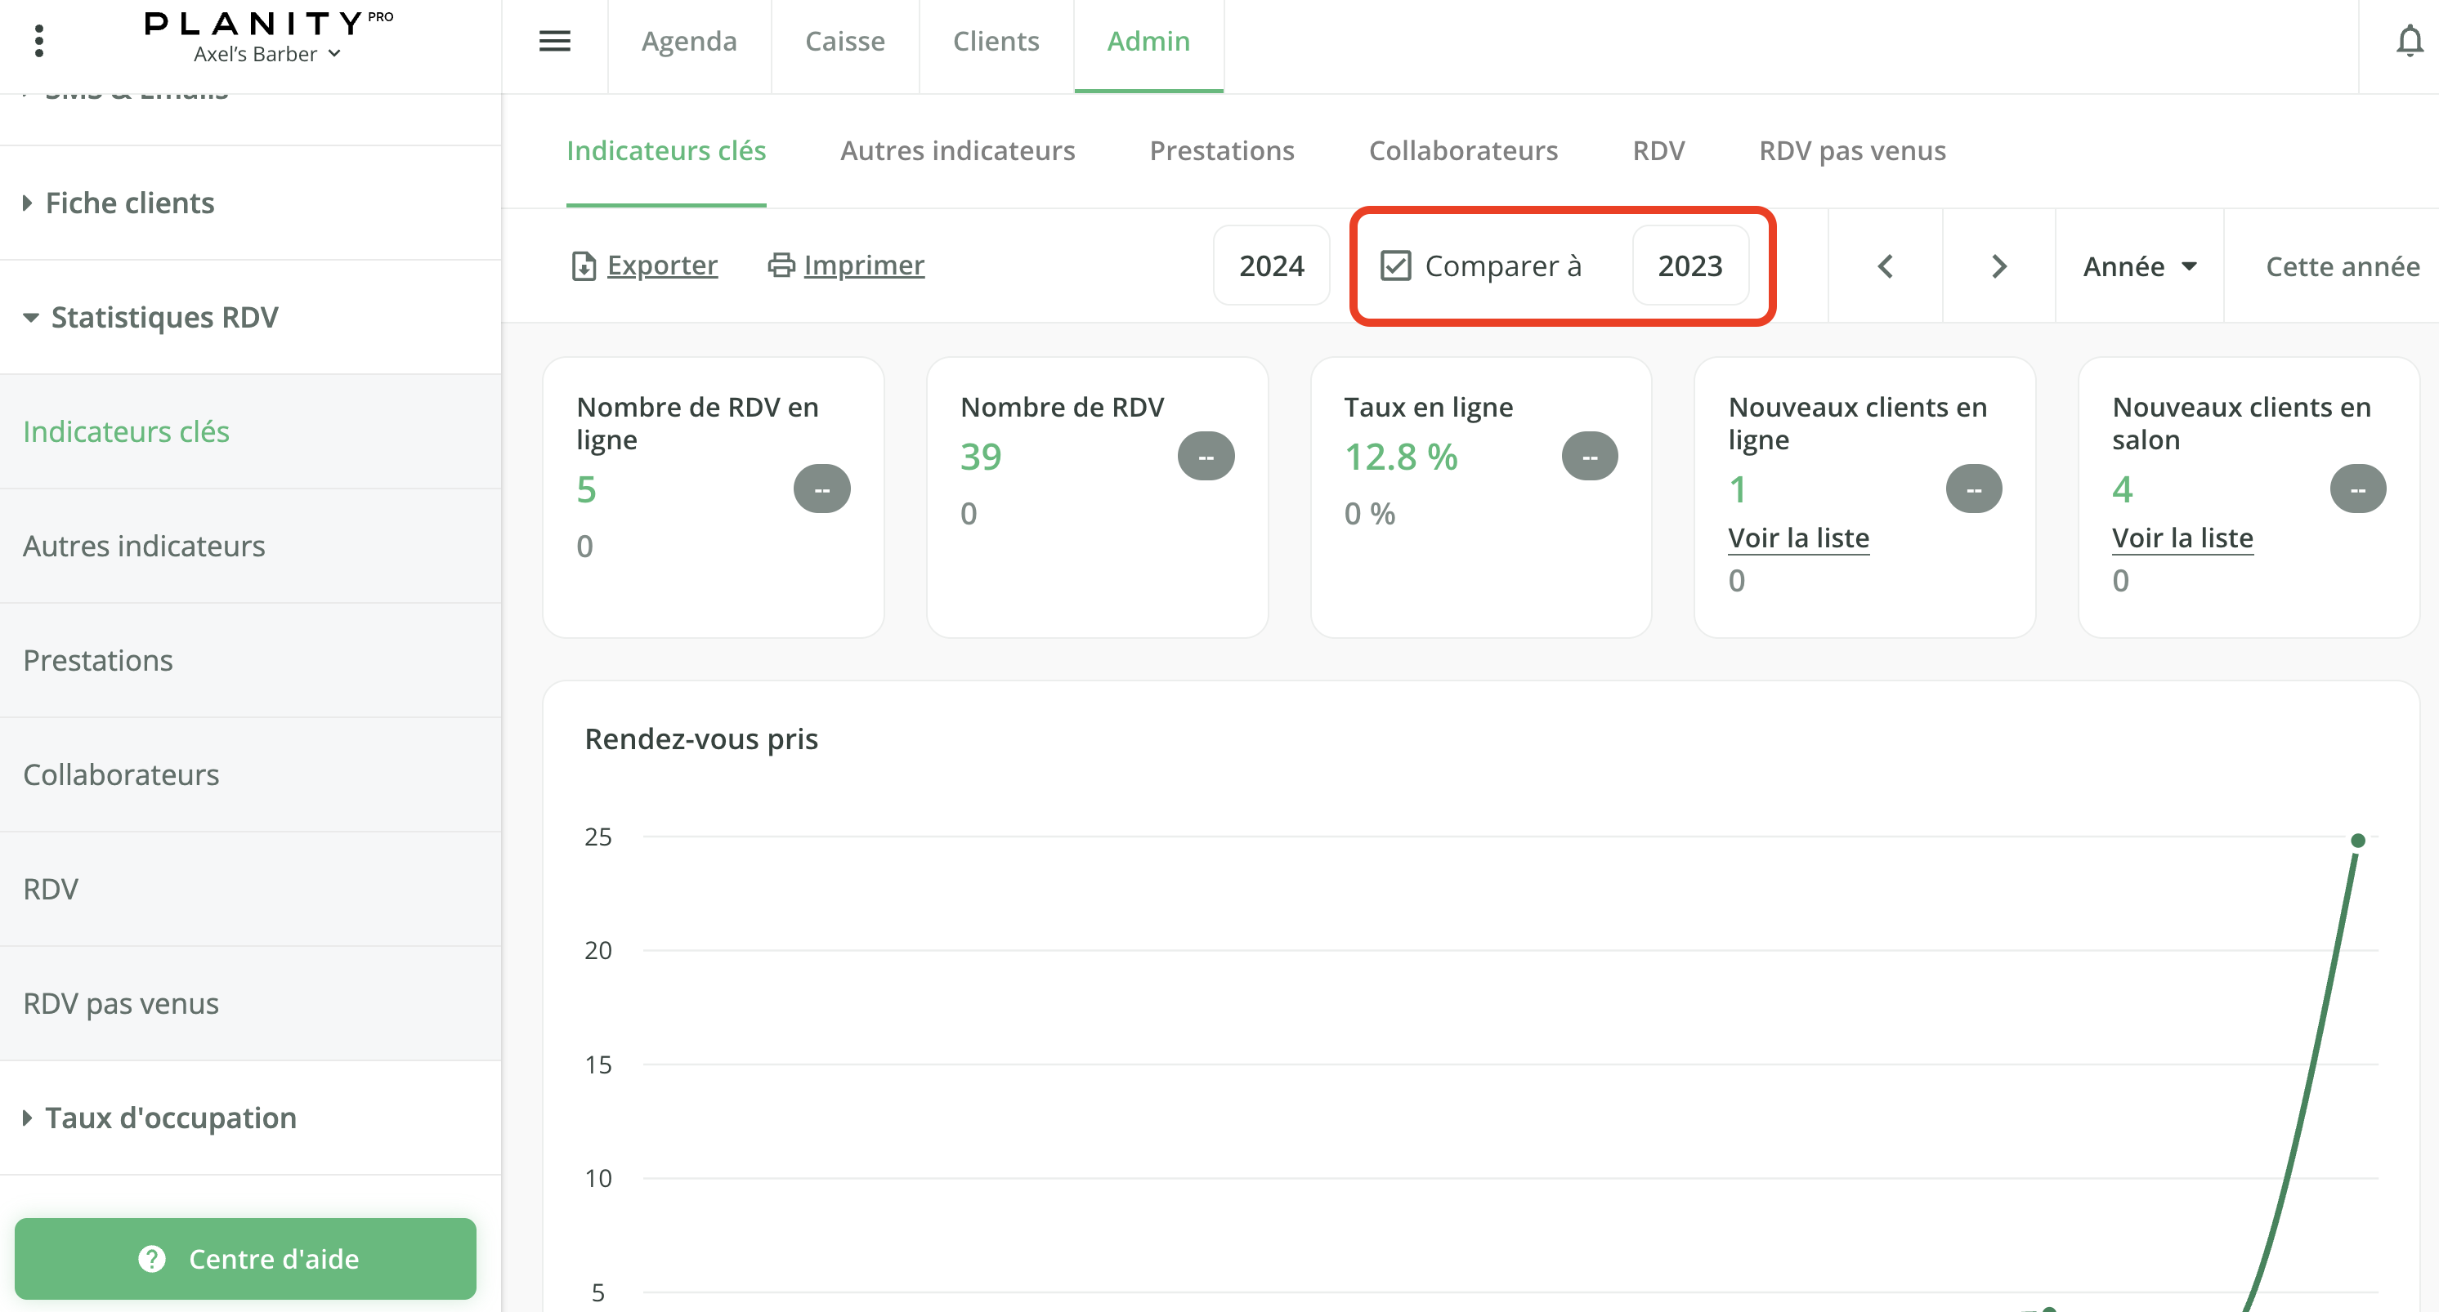Uncheck the Comparer à checkbox
This screenshot has width=2439, height=1312.
(x=1394, y=266)
